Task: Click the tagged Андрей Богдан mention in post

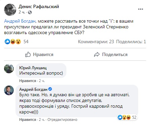Action: pyautogui.click(x=20, y=21)
